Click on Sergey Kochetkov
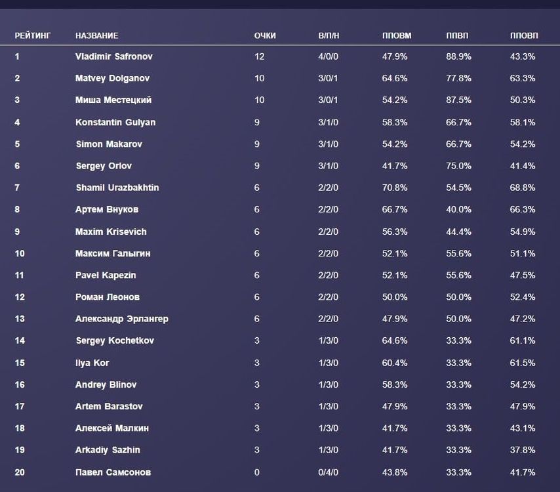The height and width of the screenshot is (492, 560). point(115,340)
